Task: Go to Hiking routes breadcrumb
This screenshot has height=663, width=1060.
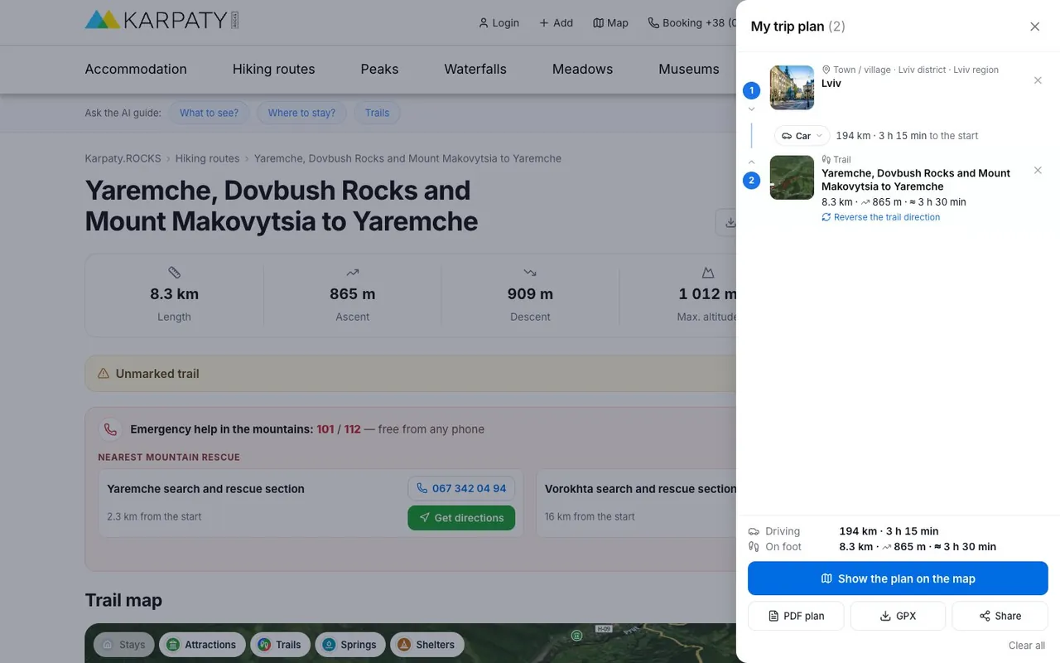Action: [x=207, y=158]
